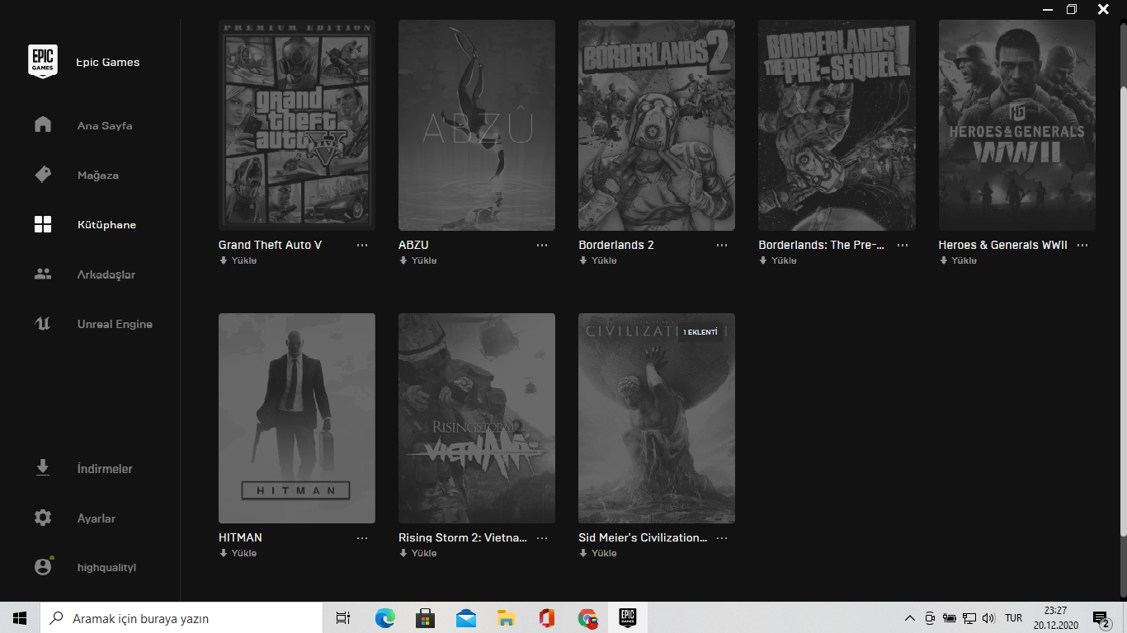Open the Ana Sayfa home icon
Screen dimensions: 1127x633
43,125
